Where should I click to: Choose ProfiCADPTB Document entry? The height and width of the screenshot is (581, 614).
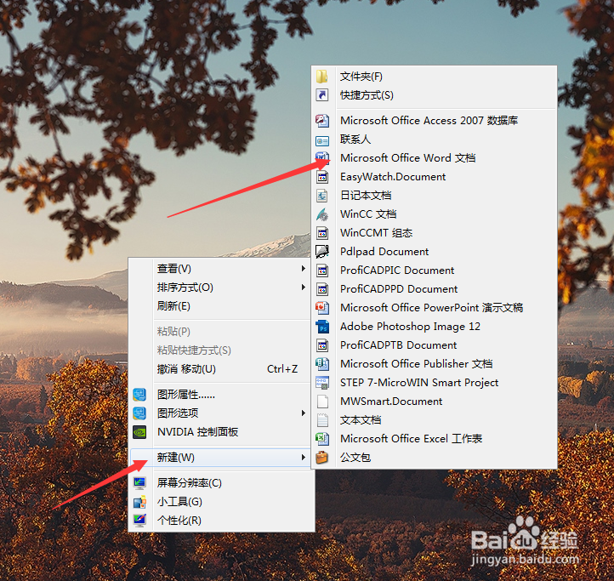[x=434, y=345]
